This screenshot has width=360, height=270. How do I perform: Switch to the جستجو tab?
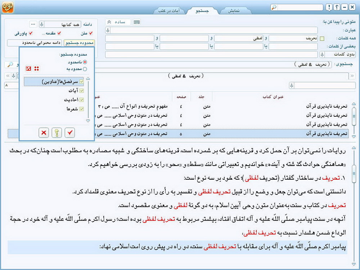(x=202, y=11)
